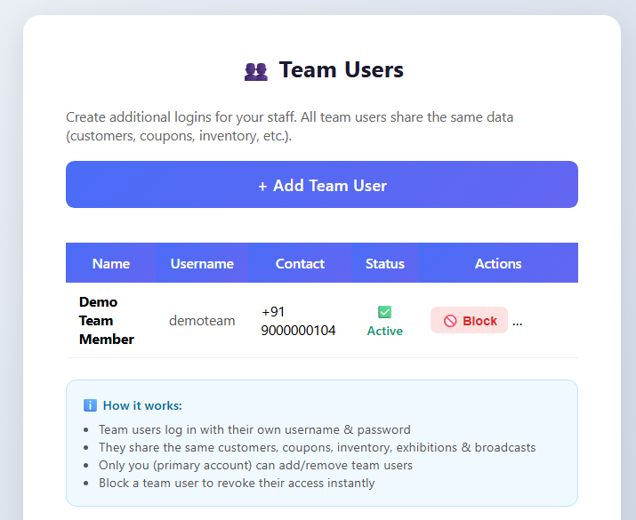636x520 pixels.
Task: Click the Active status label
Action: click(x=384, y=331)
